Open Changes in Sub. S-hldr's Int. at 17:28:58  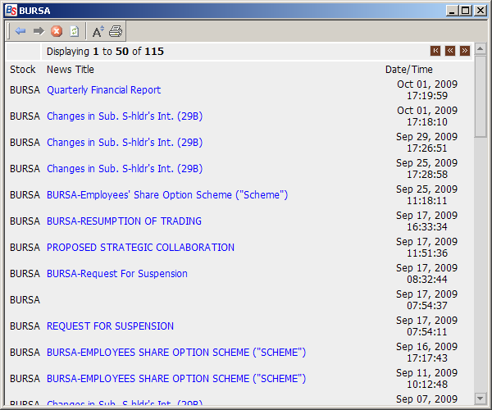coord(125,169)
